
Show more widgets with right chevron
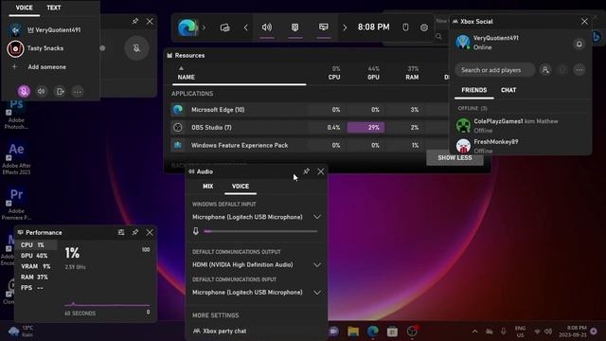point(345,27)
